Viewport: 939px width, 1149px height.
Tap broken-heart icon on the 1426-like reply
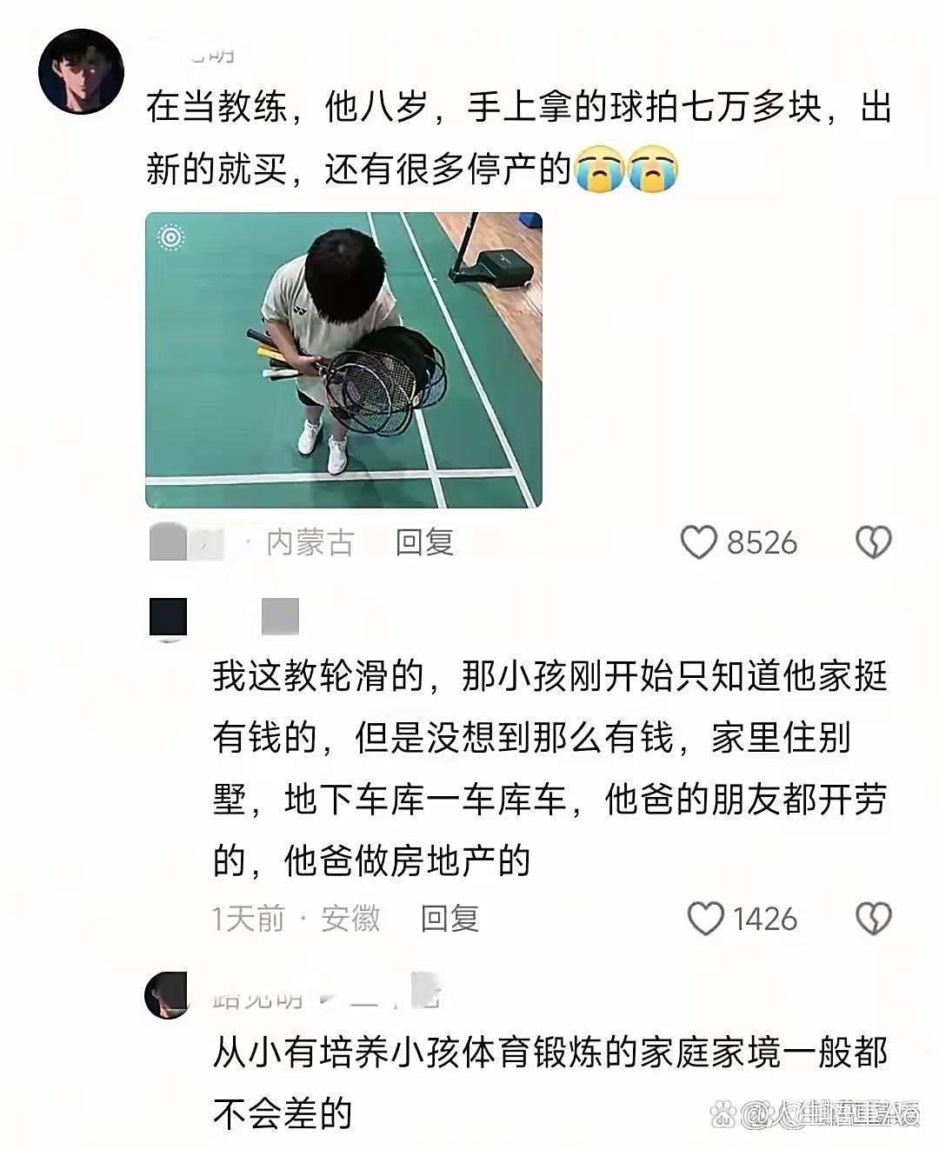tap(874, 918)
